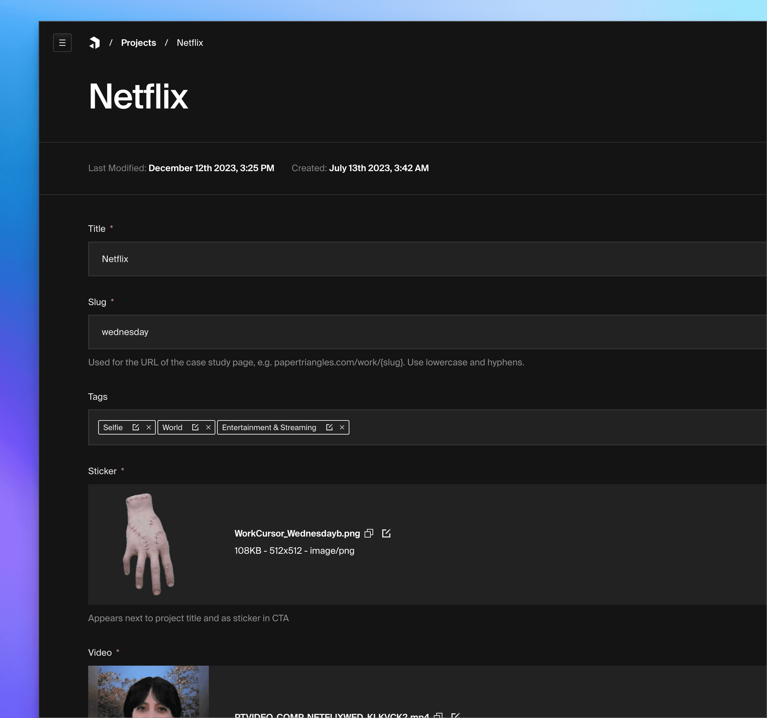The height and width of the screenshot is (718, 767).
Task: Open the Wednesday hand sticker thumbnail
Action: pos(149,544)
